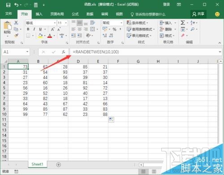This screenshot has width=224, height=175.
Task: Click the Tell Me search box
Action: point(148,14)
